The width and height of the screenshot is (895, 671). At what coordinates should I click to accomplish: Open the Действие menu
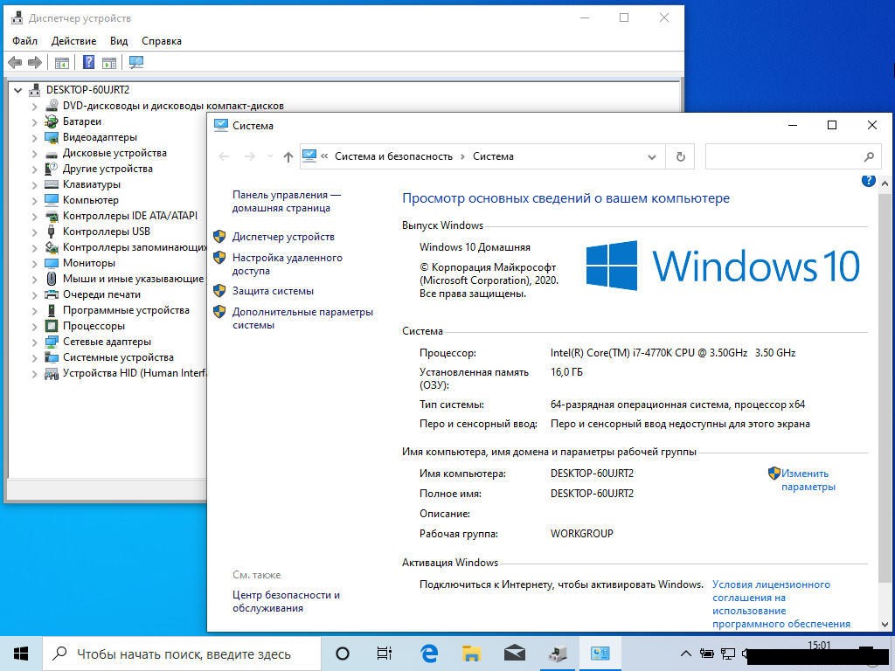click(73, 41)
